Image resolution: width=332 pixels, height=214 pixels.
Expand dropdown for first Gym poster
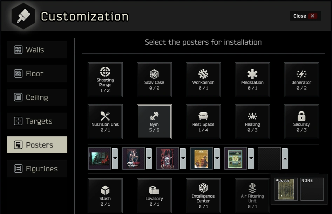(x=115, y=159)
